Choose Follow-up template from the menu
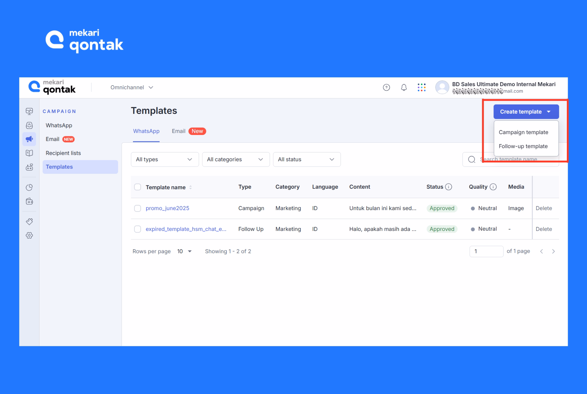The image size is (587, 394). [523, 146]
